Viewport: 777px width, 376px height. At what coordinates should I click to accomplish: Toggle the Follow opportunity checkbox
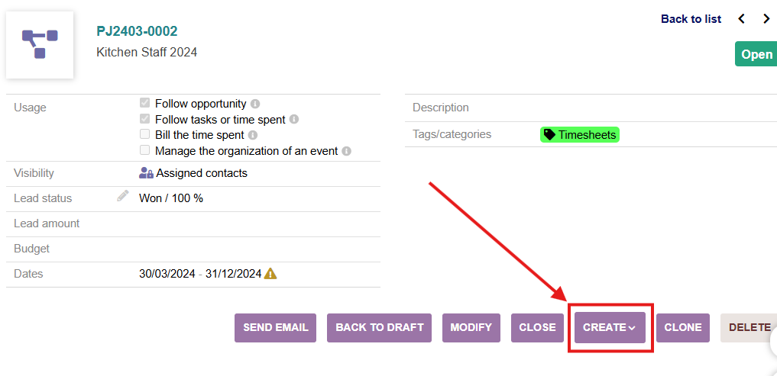(144, 104)
